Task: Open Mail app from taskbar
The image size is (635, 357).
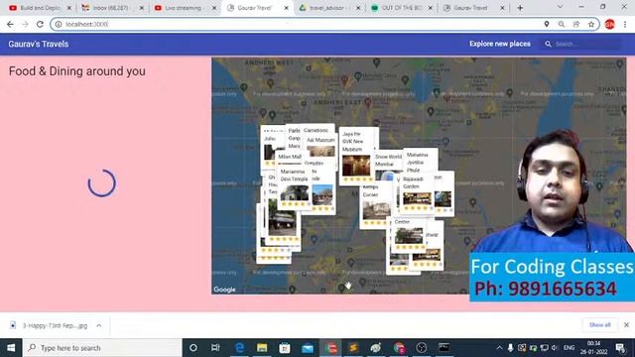Action: [308, 348]
